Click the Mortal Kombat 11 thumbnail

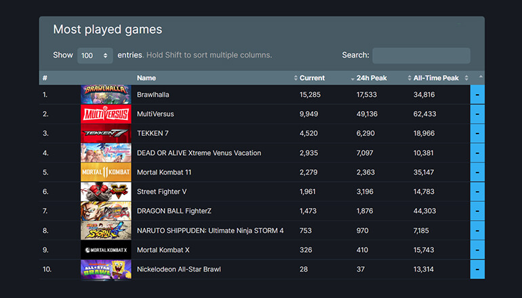tap(106, 172)
